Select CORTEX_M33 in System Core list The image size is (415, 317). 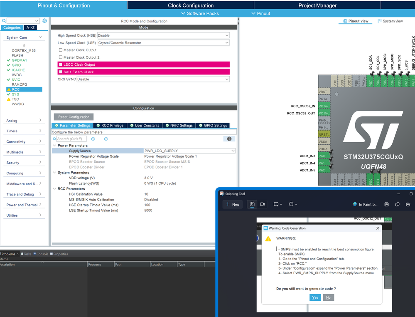(24, 50)
